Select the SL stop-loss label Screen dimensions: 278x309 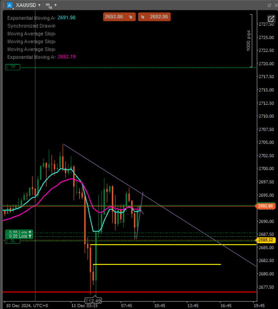13,241
